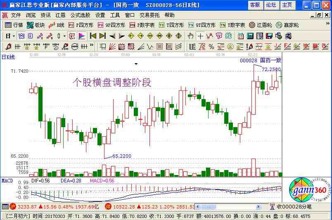The image size is (332, 220).
Task: Open the T数字表 tool
Action: [232, 25]
